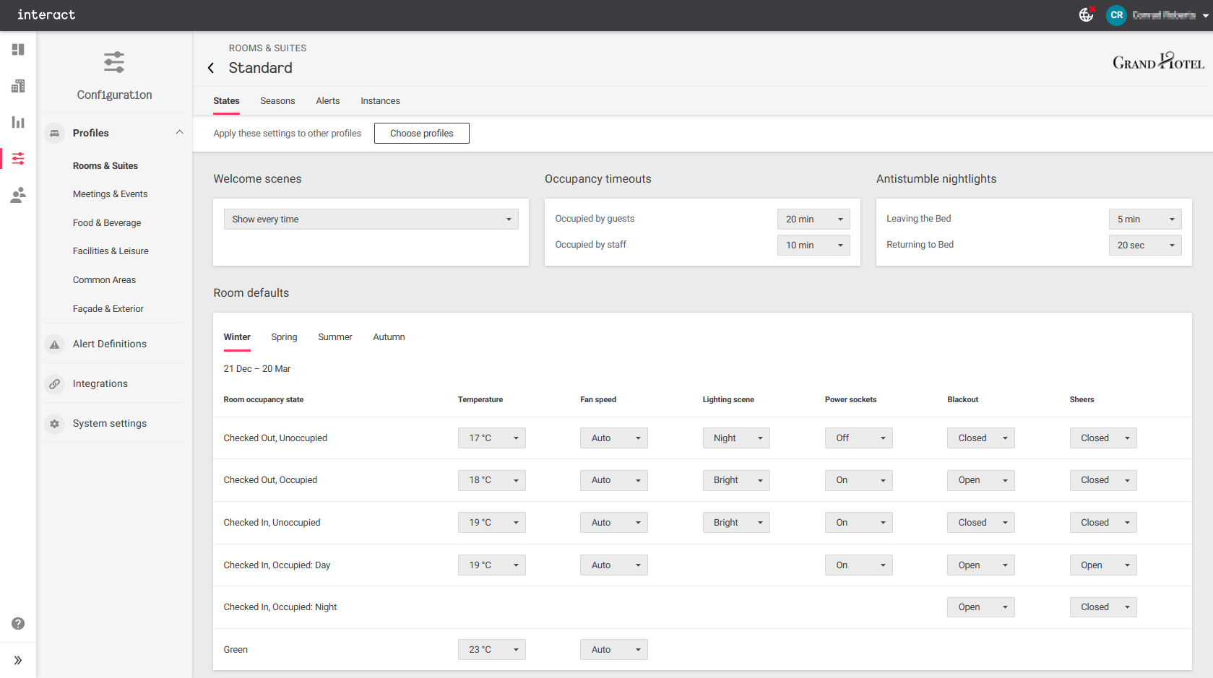Go back using the Standard back arrow
The height and width of the screenshot is (678, 1213).
coord(210,67)
